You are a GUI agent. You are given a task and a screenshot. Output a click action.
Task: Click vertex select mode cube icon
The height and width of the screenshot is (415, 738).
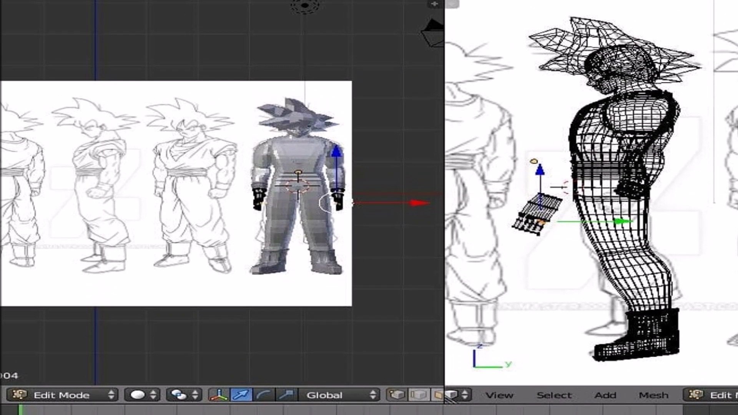pyautogui.click(x=397, y=395)
